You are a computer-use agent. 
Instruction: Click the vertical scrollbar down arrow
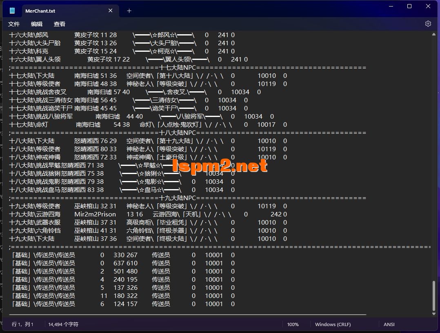434,314
